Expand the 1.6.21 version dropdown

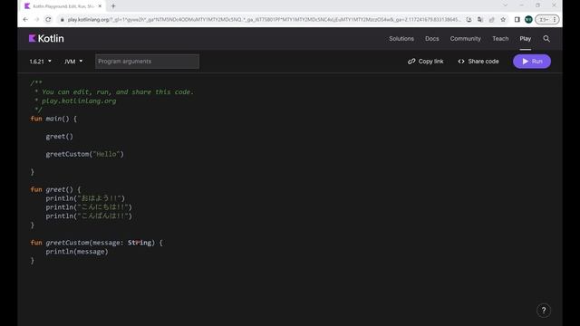click(40, 62)
